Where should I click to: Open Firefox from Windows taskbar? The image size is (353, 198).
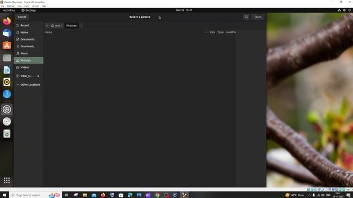pyautogui.click(x=103, y=195)
